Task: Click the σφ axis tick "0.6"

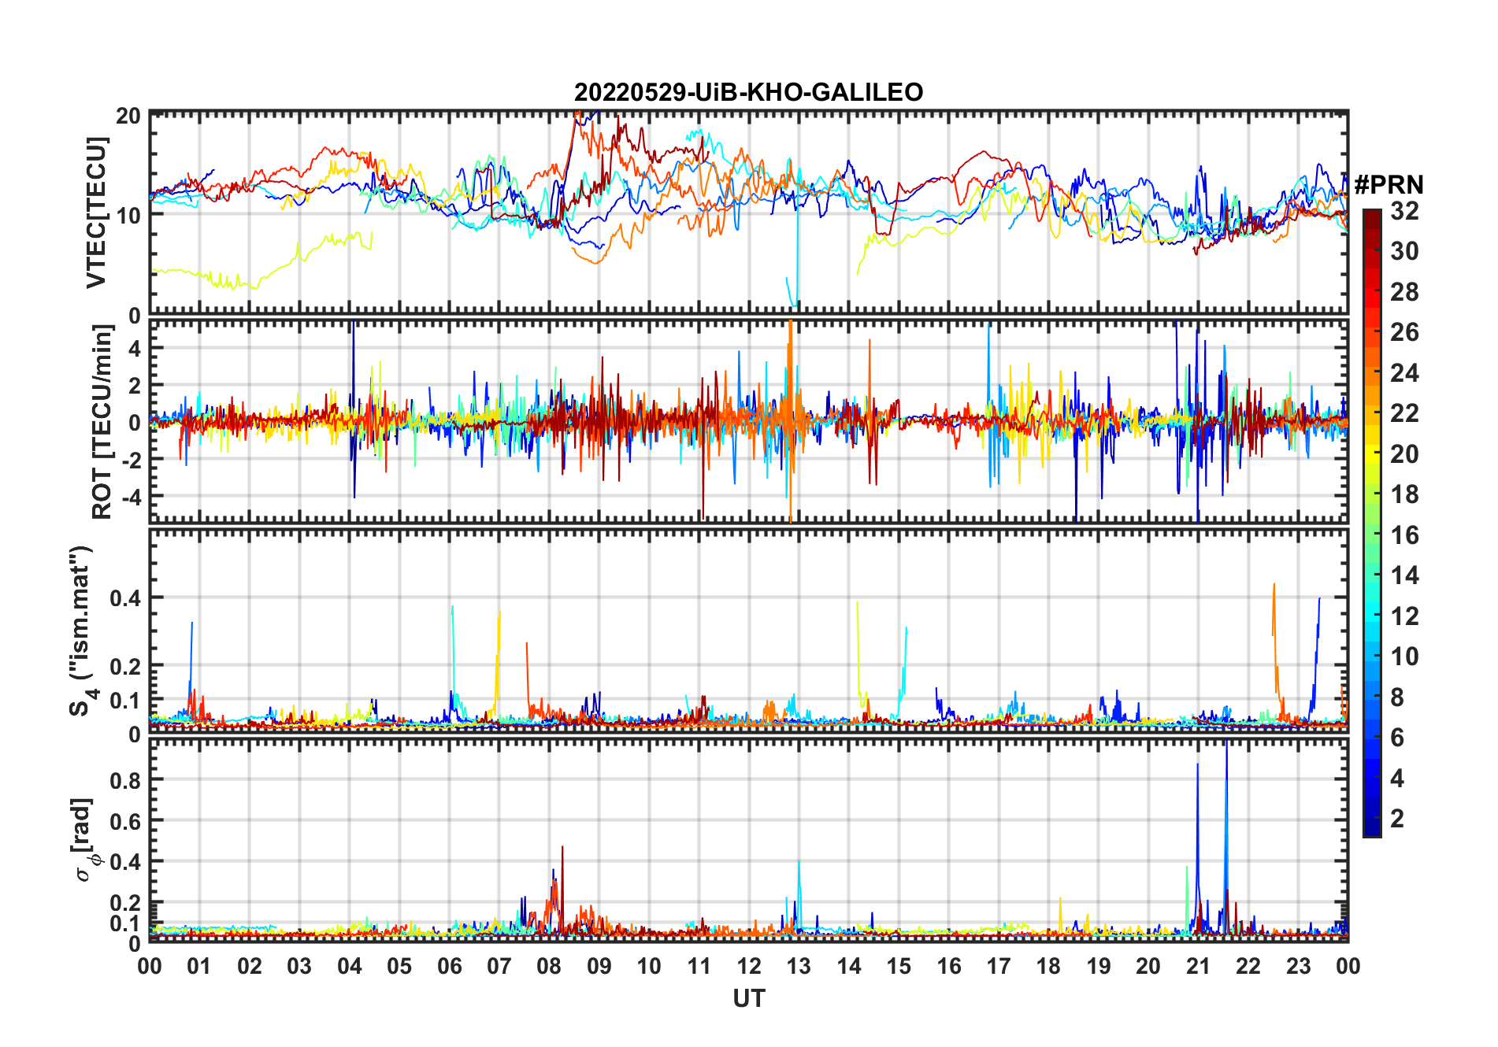Action: click(x=124, y=821)
